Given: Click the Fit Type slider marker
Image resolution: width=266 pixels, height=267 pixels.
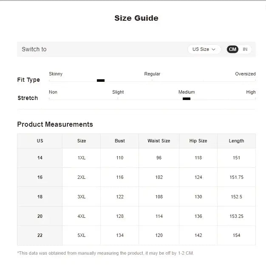Looking at the screenshot, I should tap(101, 81).
